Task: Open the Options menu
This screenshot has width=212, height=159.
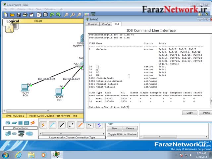Action: point(21,9)
